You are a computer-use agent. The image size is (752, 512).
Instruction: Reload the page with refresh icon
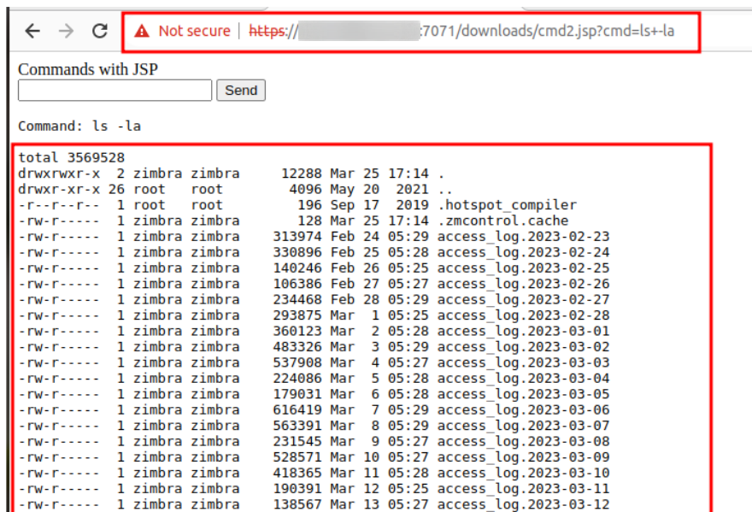100,31
